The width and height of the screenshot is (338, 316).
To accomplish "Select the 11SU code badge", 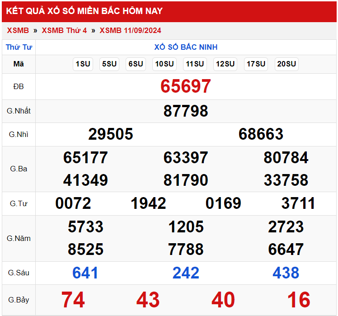I will 195,64.
